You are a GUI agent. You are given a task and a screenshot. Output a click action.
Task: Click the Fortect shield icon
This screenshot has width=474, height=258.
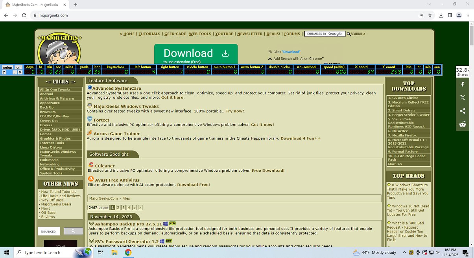(90, 119)
